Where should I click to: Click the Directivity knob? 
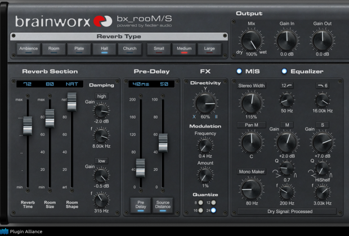pos(205,103)
